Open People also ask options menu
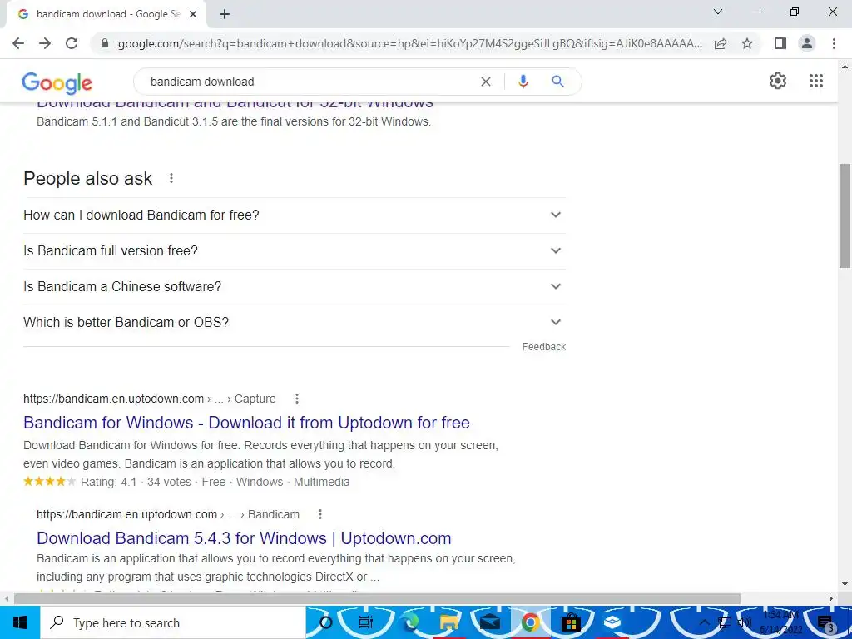This screenshot has height=639, width=852. [171, 178]
